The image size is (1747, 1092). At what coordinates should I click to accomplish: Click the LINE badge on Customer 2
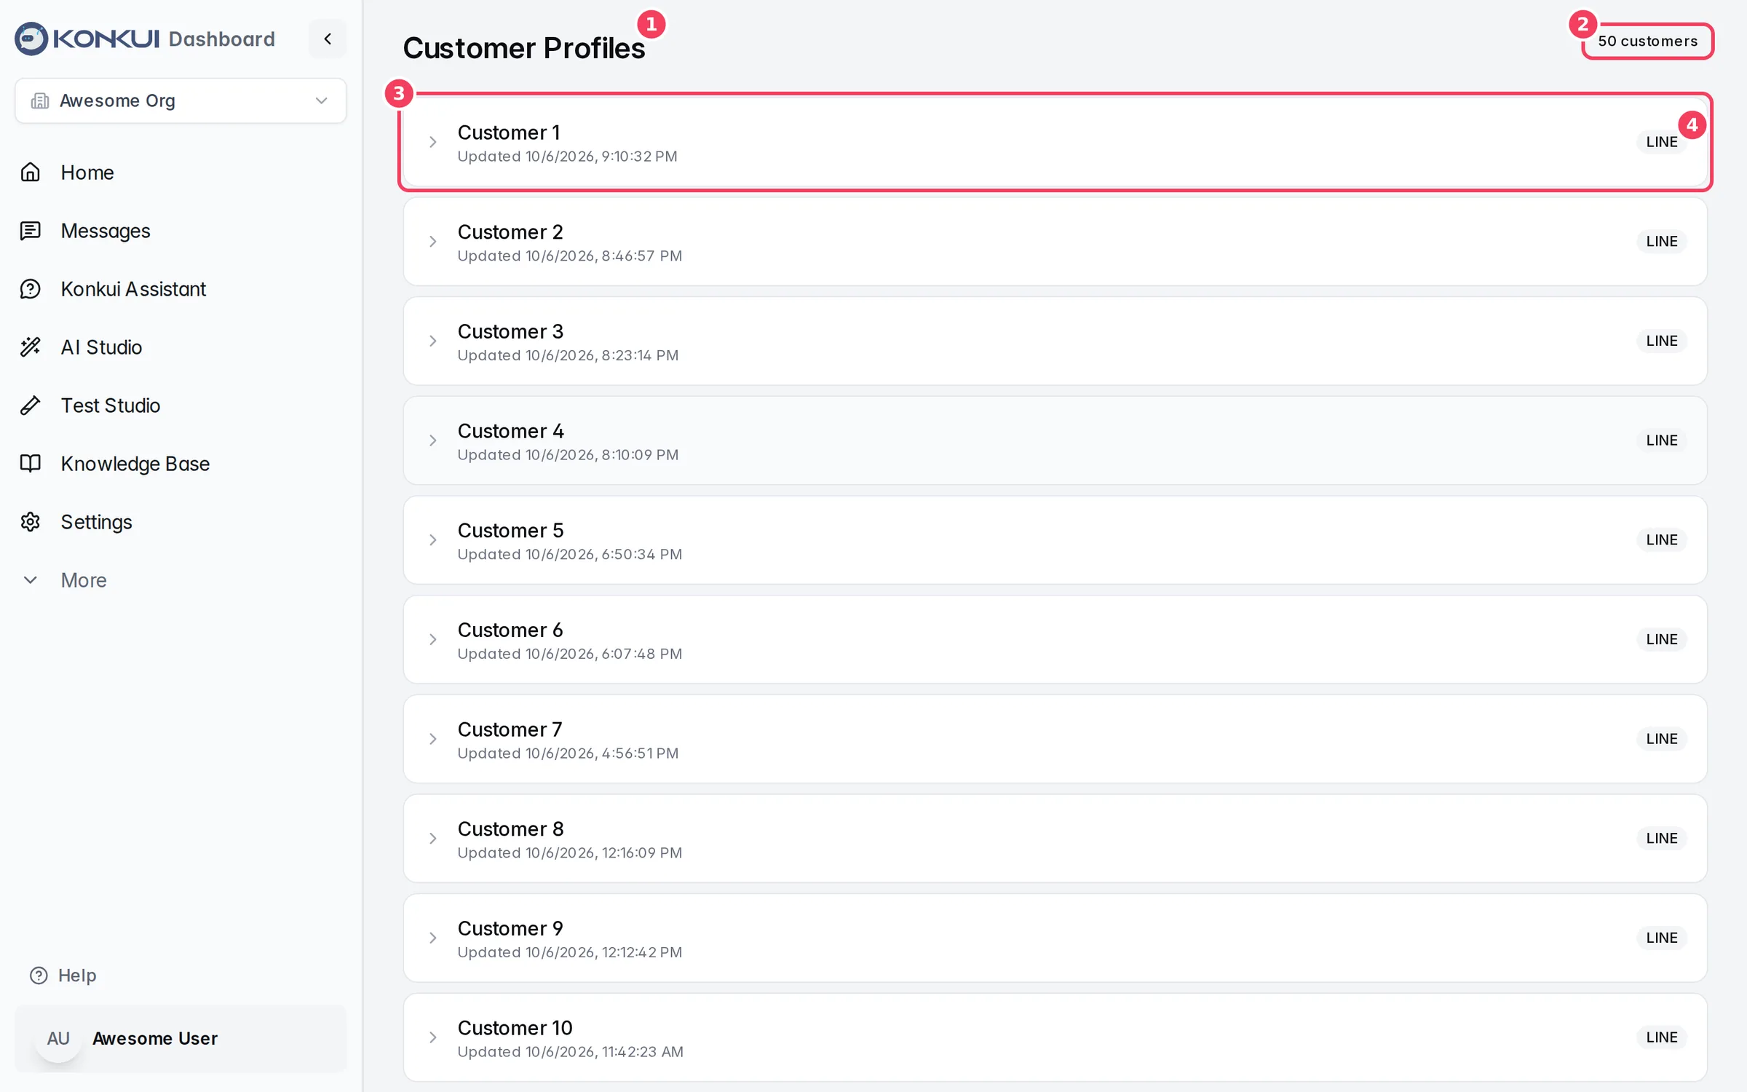coord(1662,242)
